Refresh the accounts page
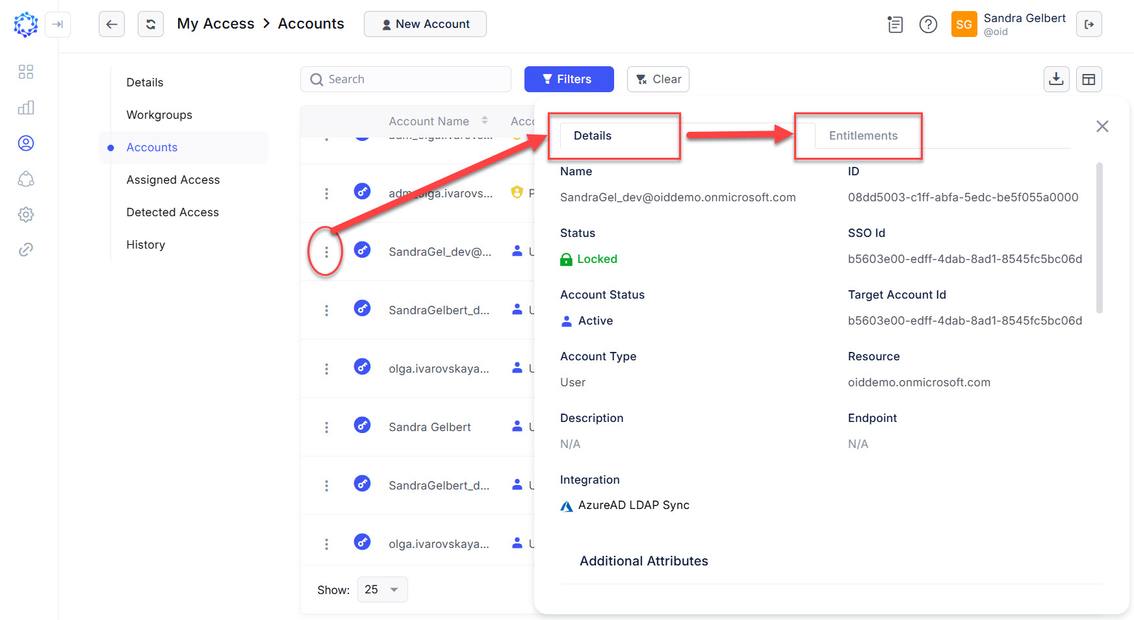The image size is (1134, 620). click(151, 25)
